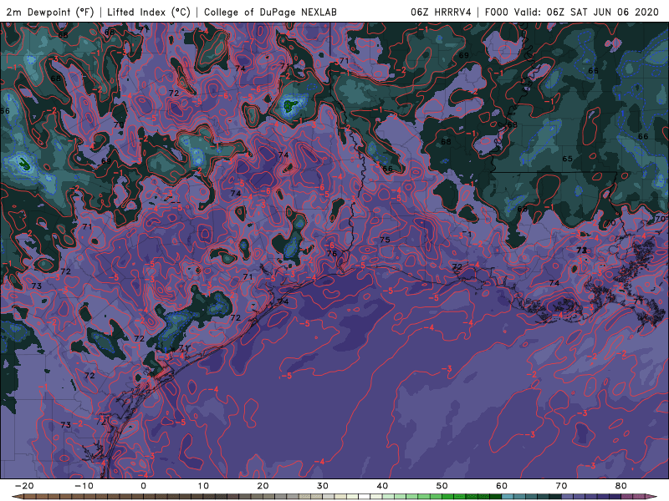
Task: Click the 70 tick label on the colorbar
Action: (561, 486)
